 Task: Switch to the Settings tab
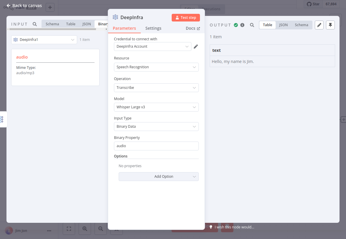153,28
